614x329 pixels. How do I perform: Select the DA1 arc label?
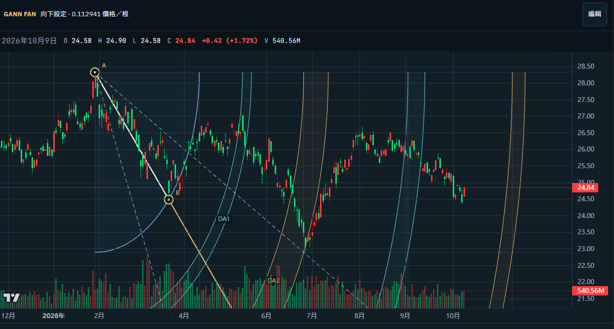(x=224, y=219)
